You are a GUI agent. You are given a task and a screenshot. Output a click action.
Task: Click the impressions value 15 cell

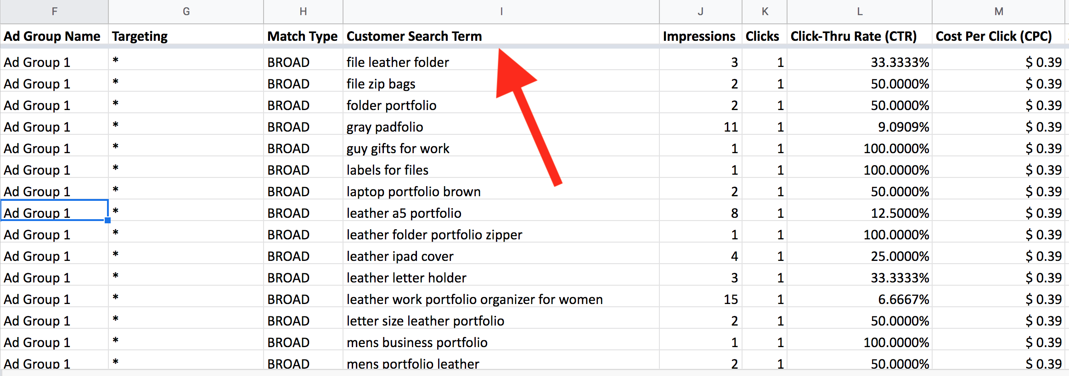tap(701, 299)
